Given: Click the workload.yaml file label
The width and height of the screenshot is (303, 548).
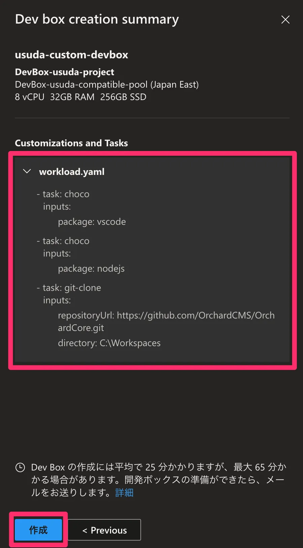Looking at the screenshot, I should pos(72,172).
